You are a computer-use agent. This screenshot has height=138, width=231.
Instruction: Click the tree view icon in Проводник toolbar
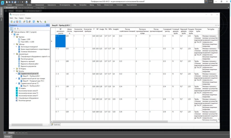click(x=12, y=28)
